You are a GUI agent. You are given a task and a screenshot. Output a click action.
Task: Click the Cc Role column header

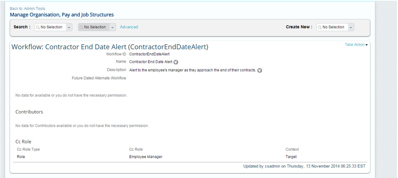136,150
